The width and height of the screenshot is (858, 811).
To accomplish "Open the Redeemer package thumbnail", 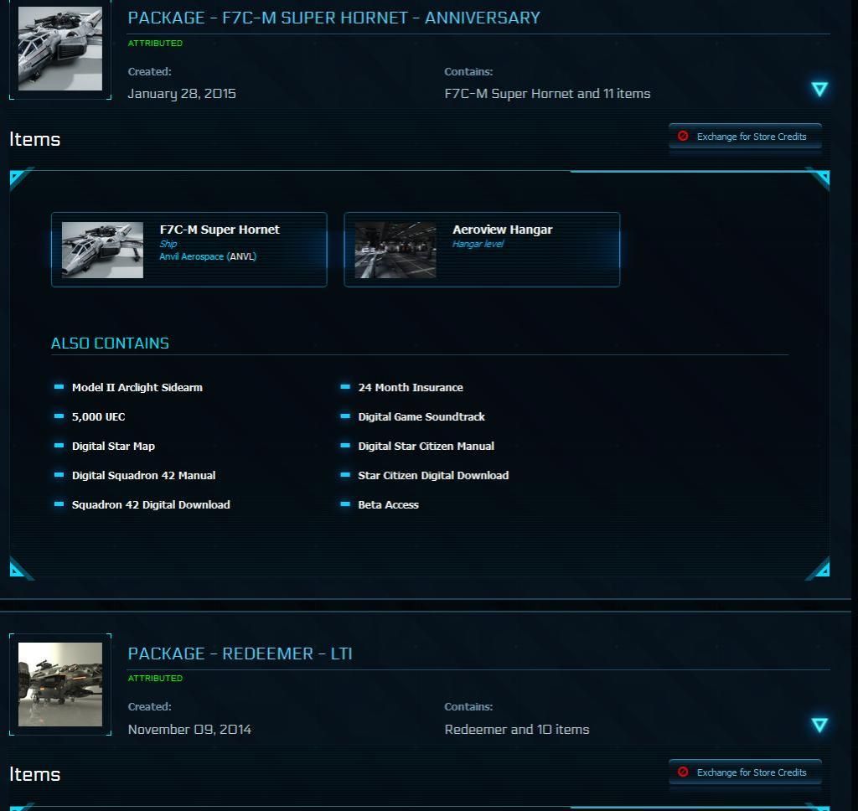I will tap(60, 684).
